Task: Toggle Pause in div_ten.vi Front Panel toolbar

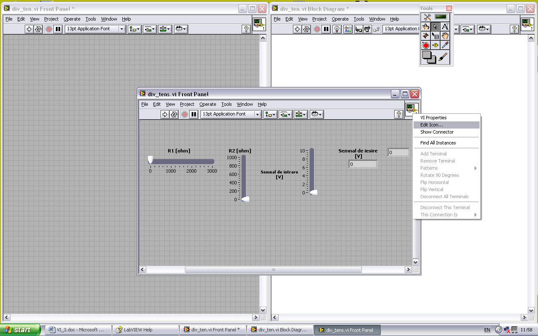Action: point(58,29)
